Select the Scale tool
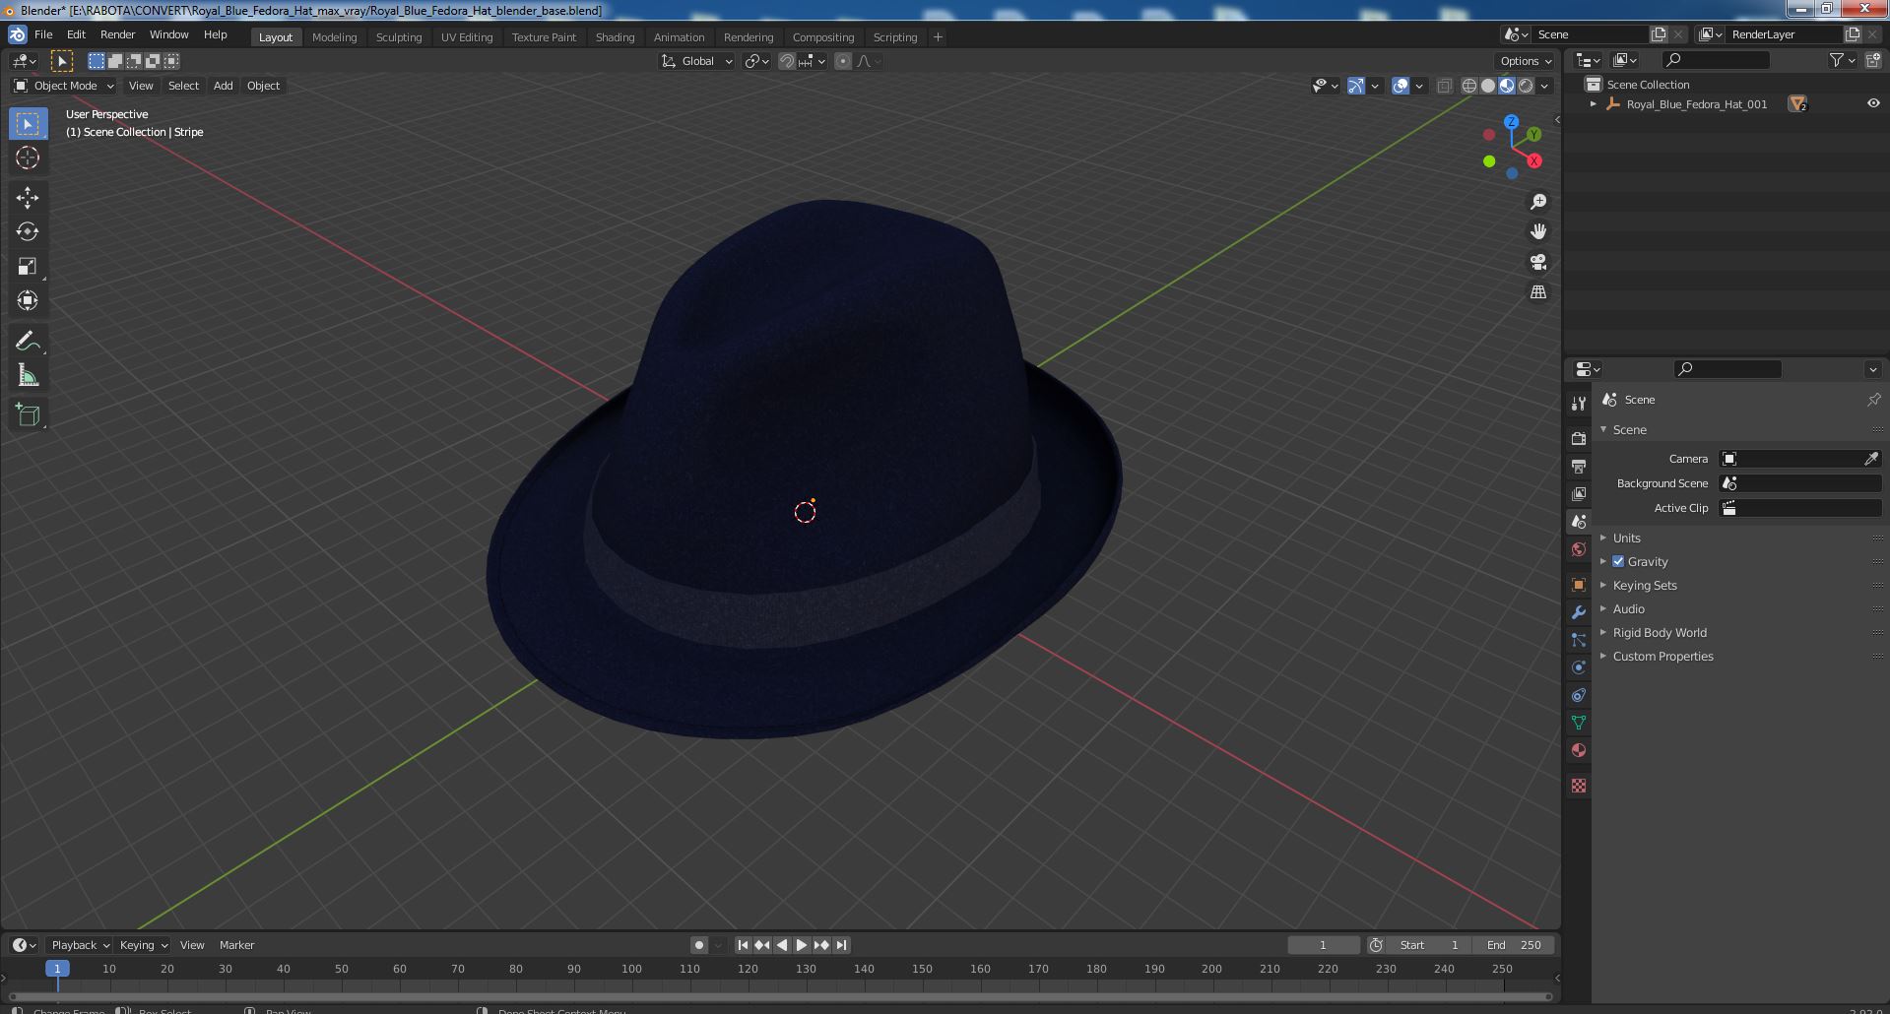The width and height of the screenshot is (1890, 1014). (x=28, y=266)
